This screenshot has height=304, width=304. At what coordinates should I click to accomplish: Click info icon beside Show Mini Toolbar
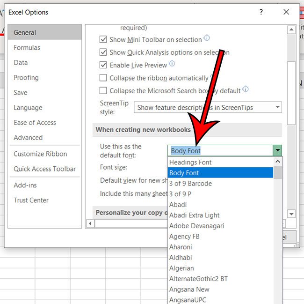207,39
